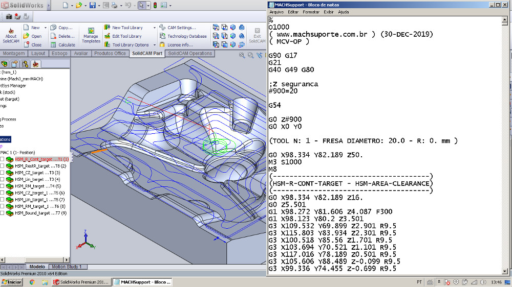The image size is (512, 287).
Task: Tick the HSM_R_Cont_target operation checkbox
Action: pyautogui.click(x=3, y=159)
